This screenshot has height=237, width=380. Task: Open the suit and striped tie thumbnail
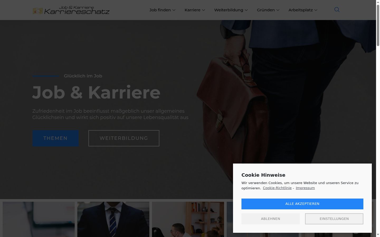pos(113,219)
